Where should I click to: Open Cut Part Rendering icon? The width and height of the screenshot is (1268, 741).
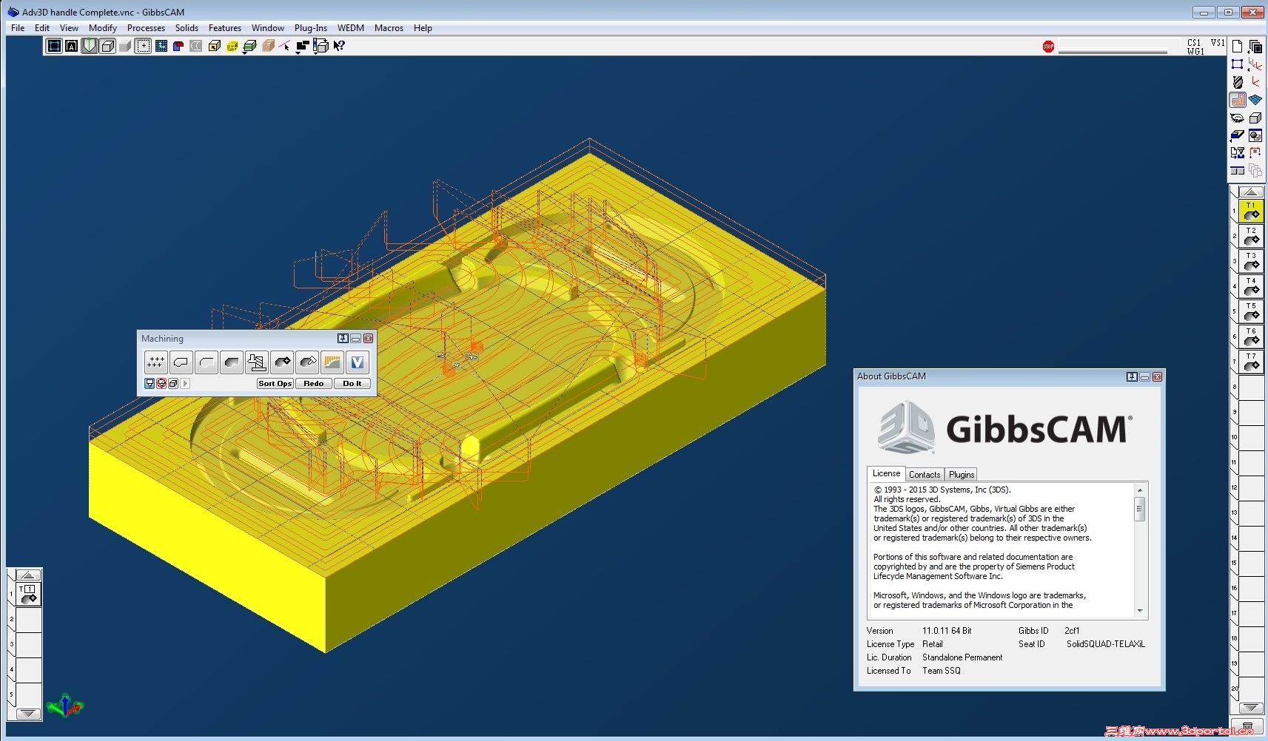[1237, 135]
